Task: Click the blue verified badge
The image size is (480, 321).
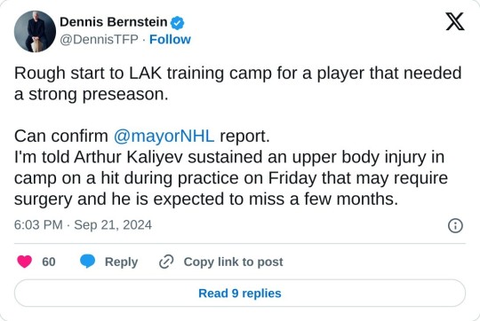Action: [x=177, y=23]
